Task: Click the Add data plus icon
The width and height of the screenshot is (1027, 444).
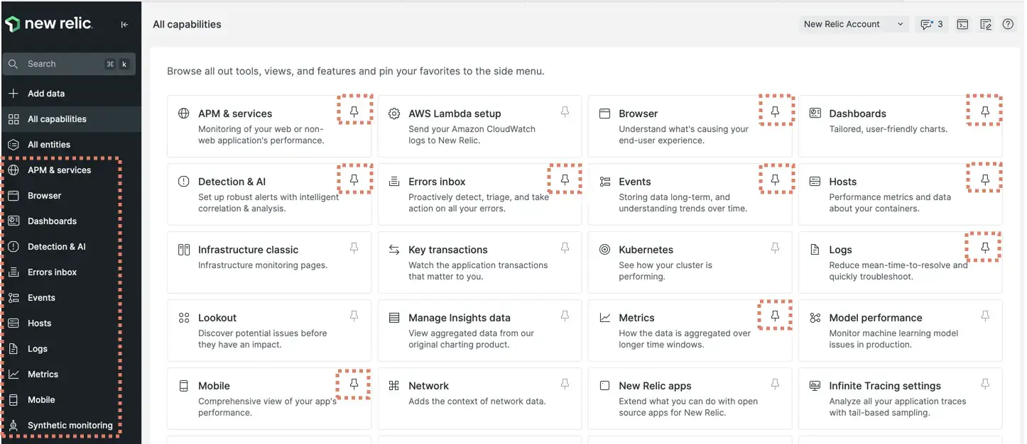Action: pyautogui.click(x=13, y=94)
